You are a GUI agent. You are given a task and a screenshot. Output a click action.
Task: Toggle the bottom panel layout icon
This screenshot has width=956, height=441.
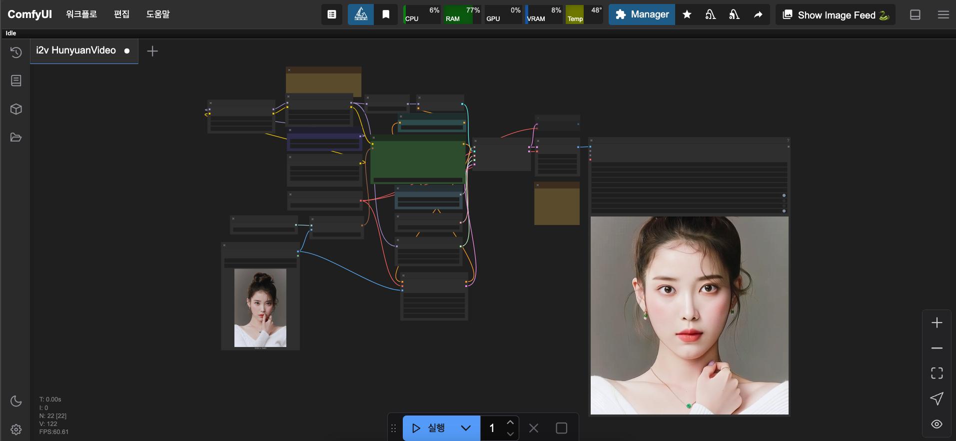pyautogui.click(x=915, y=14)
